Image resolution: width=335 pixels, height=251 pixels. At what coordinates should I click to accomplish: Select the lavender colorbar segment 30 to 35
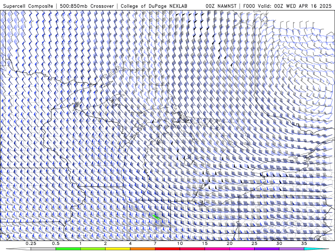pyautogui.click(x=291, y=249)
